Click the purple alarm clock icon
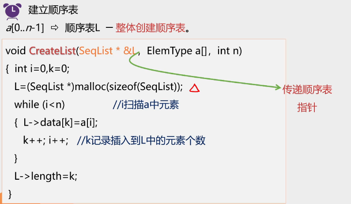This screenshot has width=351, height=204. point(12,11)
